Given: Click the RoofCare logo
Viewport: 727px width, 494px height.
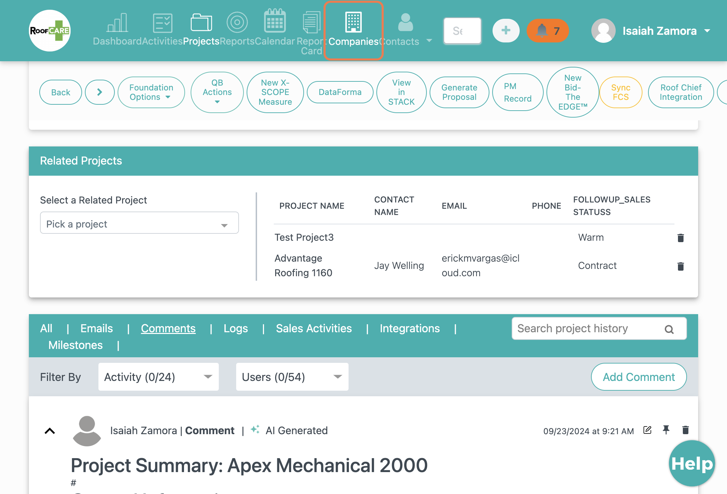Looking at the screenshot, I should (50, 31).
